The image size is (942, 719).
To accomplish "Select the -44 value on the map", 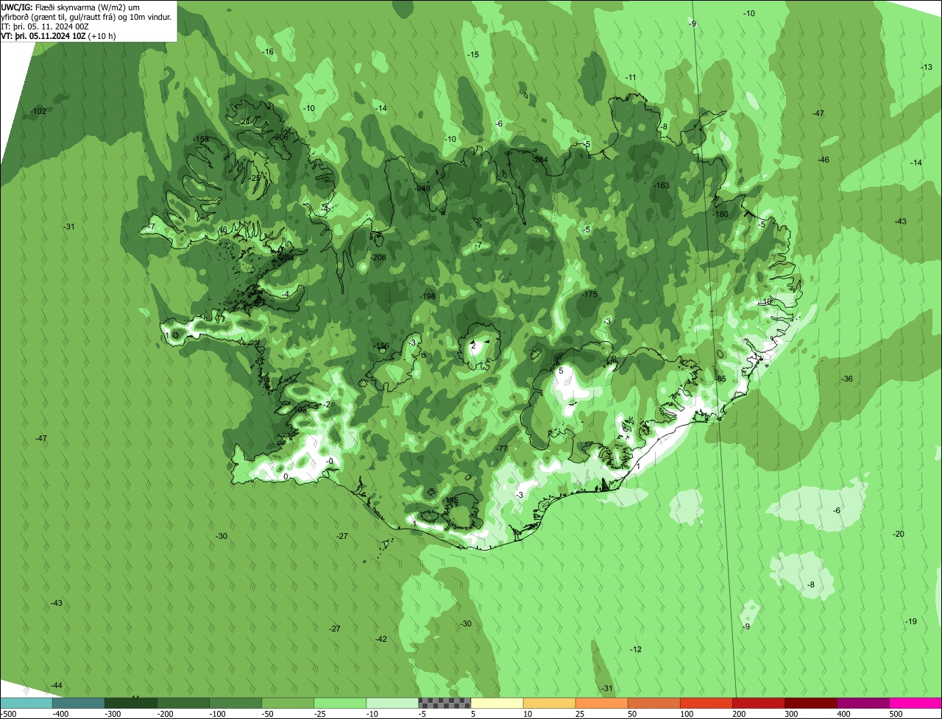I will [56, 685].
